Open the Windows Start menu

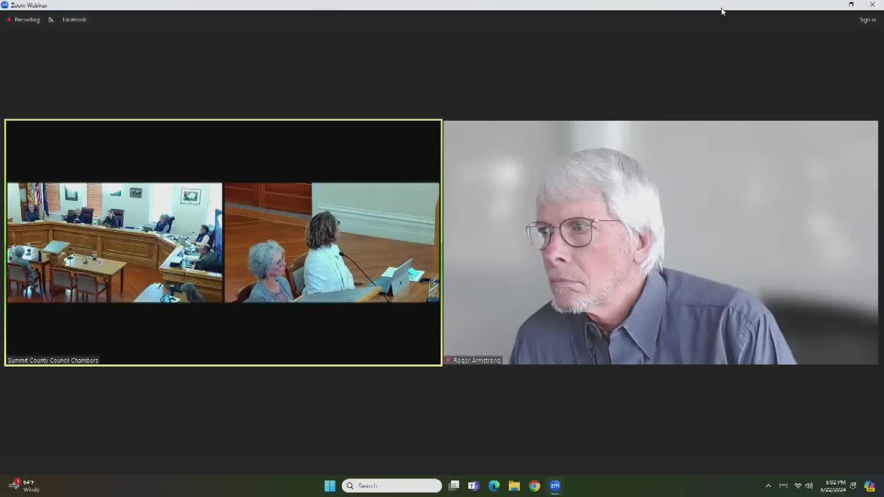(330, 486)
